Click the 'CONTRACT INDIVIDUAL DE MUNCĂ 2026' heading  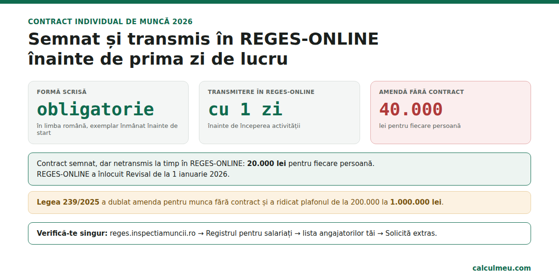click(x=110, y=21)
